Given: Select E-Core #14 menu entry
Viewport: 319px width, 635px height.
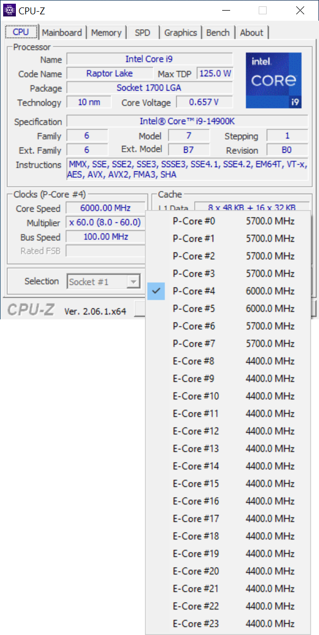Looking at the screenshot, I should point(228,466).
